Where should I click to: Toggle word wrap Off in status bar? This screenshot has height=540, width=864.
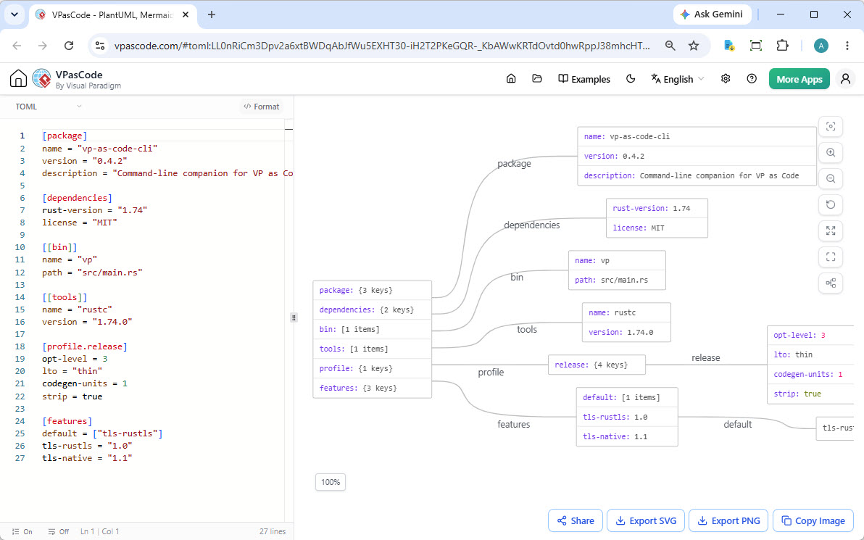pos(59,532)
